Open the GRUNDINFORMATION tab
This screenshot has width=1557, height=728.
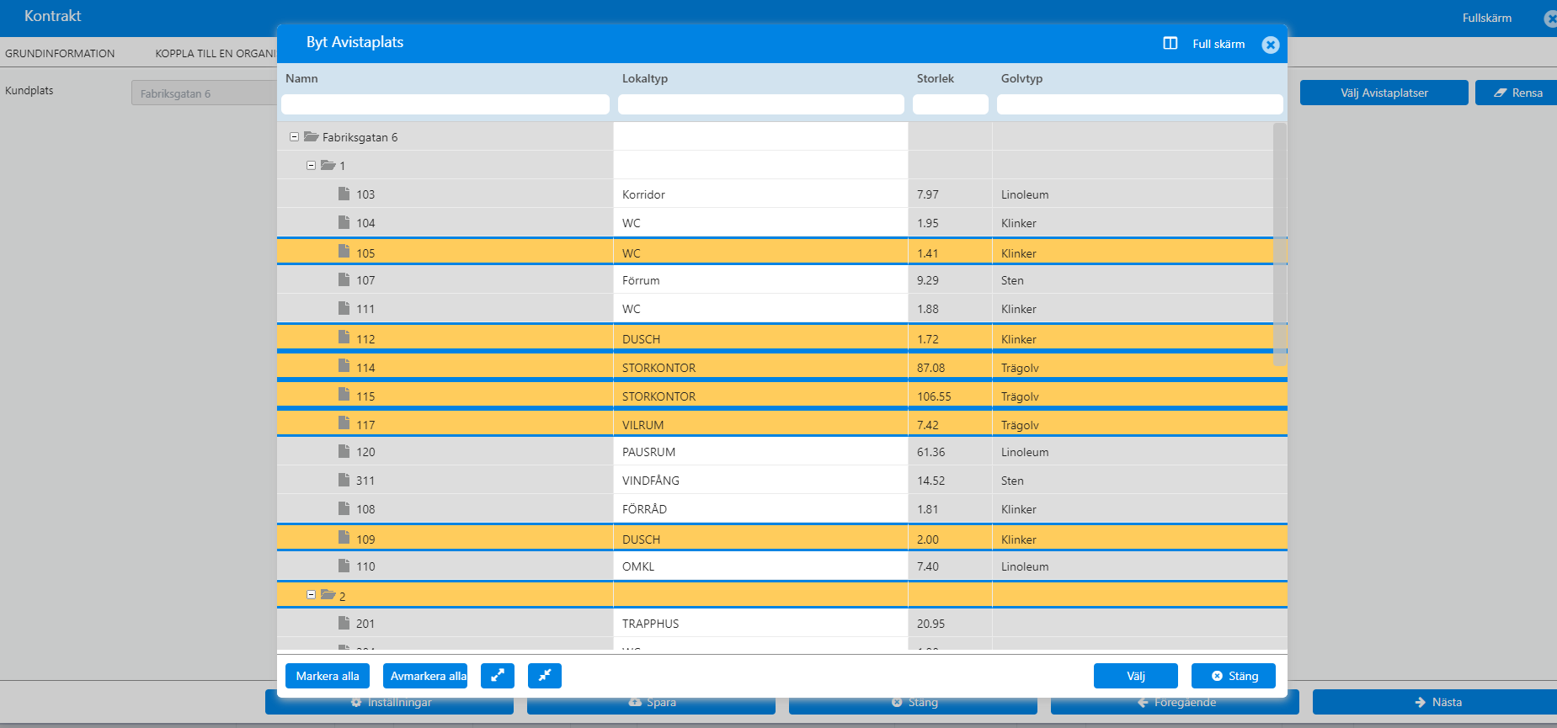click(x=60, y=53)
